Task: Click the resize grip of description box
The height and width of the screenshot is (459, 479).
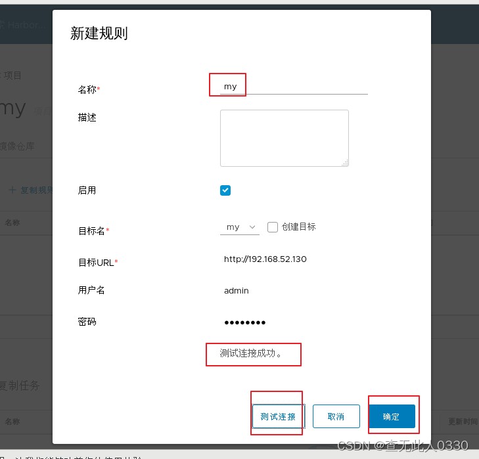Action: 345,163
